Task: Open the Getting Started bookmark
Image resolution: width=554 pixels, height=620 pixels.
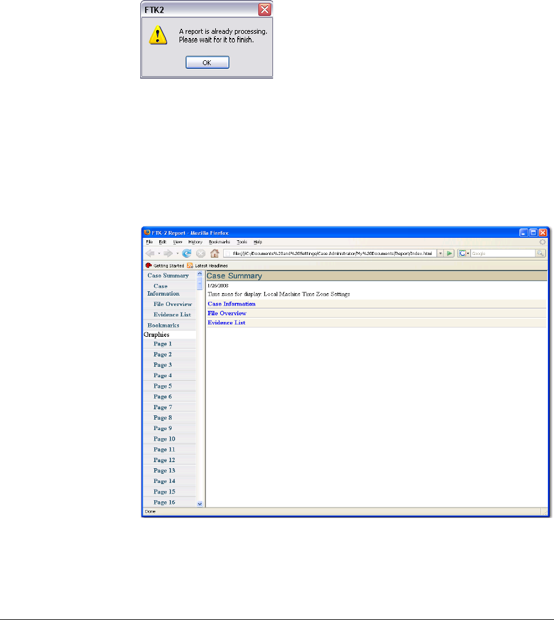Action: pos(165,265)
